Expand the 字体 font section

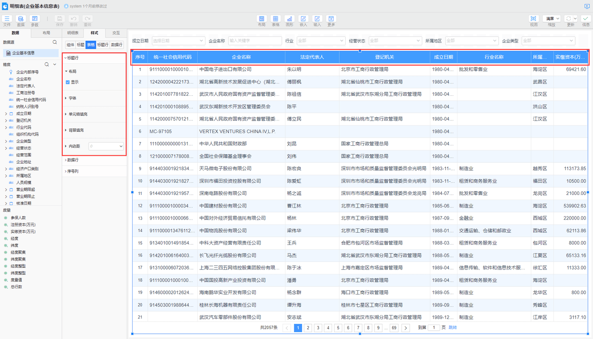[x=72, y=98]
